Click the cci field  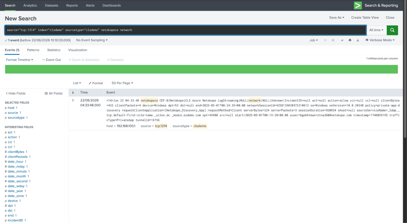[10, 142]
